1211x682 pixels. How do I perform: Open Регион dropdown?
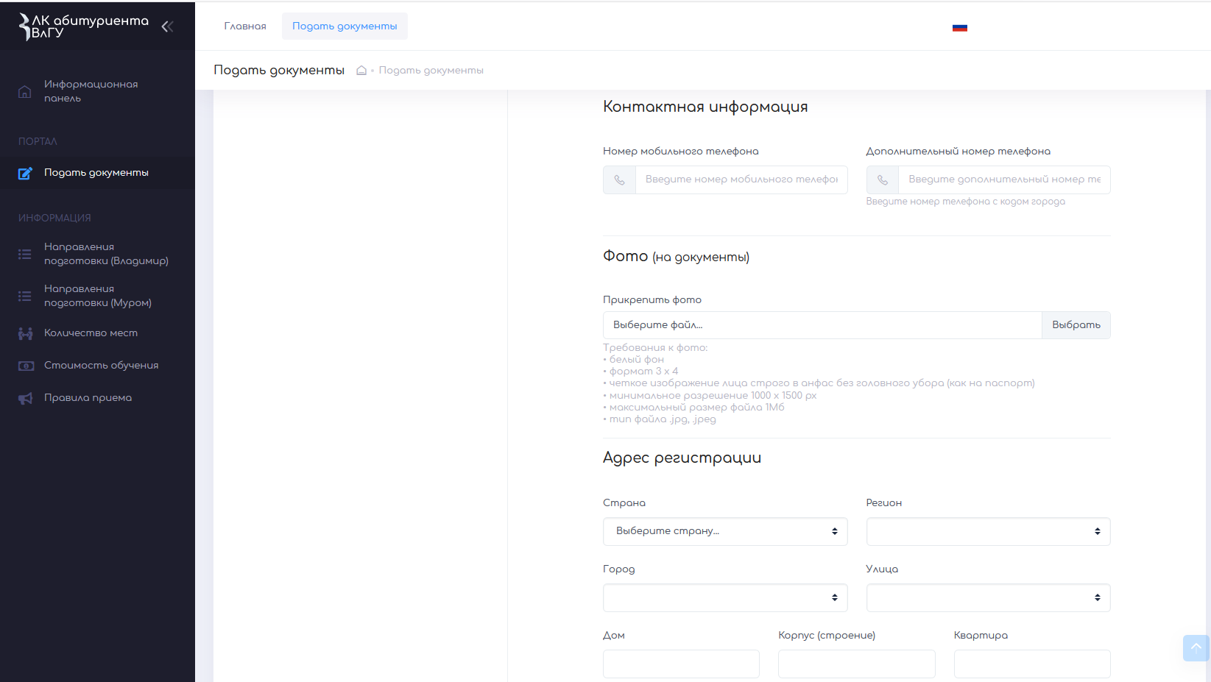(988, 531)
